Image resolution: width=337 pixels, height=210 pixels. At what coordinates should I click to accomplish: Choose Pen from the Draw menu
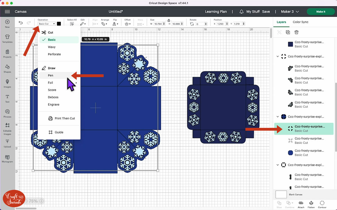[x=51, y=75]
